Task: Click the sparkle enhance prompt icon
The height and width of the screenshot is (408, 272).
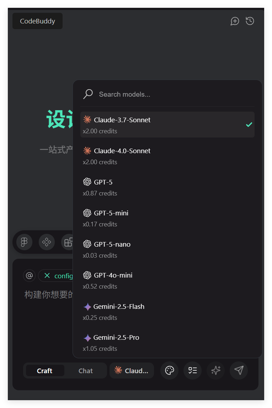Action: tap(216, 370)
